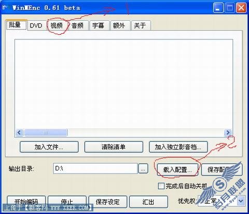The width and height of the screenshot is (249, 214).
Task: Open the 优先权 priority dropdown
Action: (241, 201)
